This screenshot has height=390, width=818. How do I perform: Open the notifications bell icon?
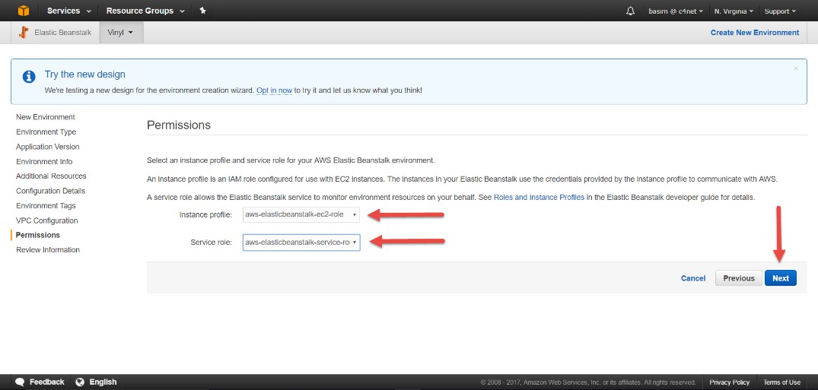click(x=630, y=11)
